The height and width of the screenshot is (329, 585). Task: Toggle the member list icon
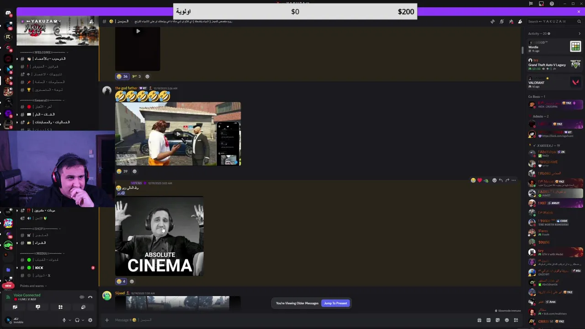(x=520, y=21)
